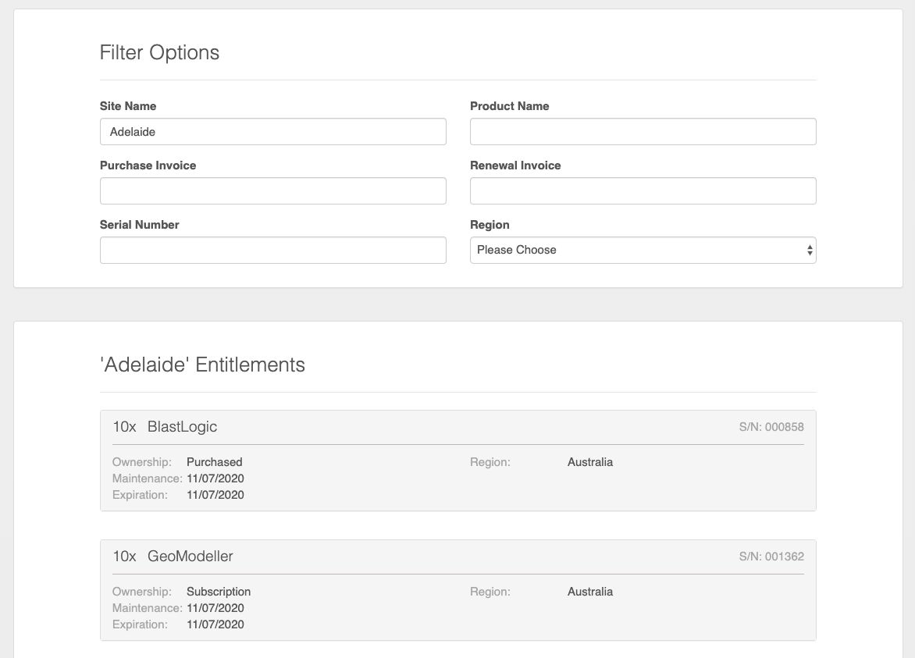This screenshot has width=915, height=658.
Task: Click serial number S/N: 000858
Action: coord(771,427)
